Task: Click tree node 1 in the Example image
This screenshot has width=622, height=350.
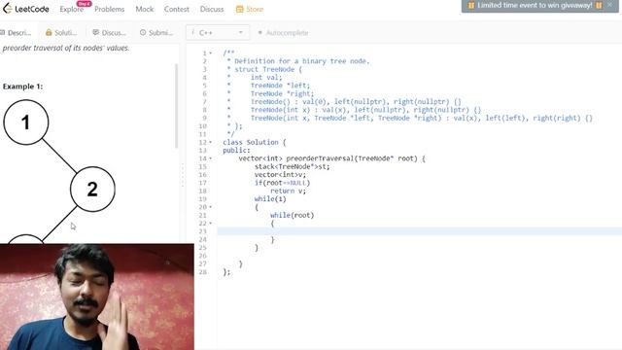Action: pyautogui.click(x=26, y=122)
